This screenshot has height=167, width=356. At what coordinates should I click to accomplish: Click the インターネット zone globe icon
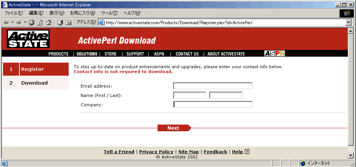pos(303,163)
